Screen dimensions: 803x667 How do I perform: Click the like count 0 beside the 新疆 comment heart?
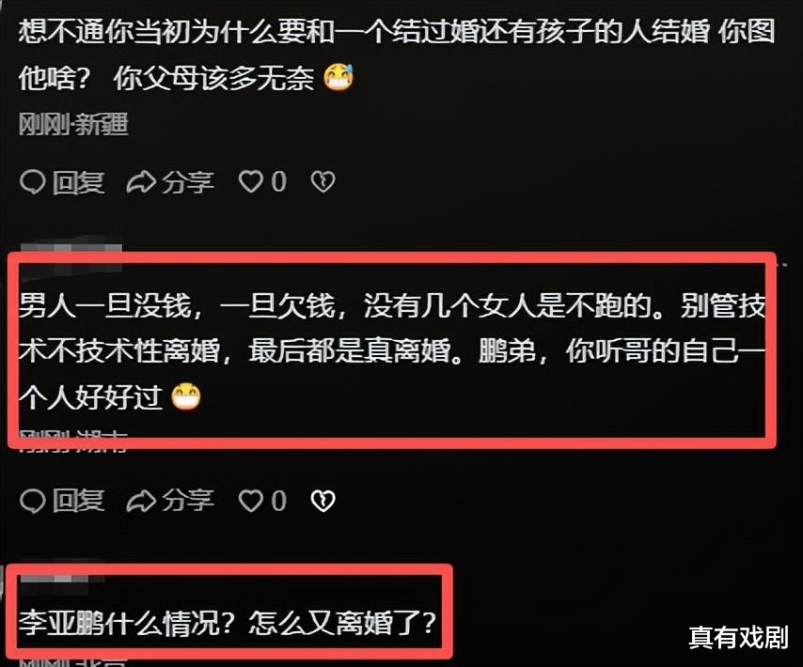(x=278, y=182)
